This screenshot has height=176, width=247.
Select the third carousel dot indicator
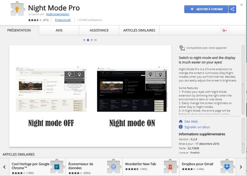point(92,40)
